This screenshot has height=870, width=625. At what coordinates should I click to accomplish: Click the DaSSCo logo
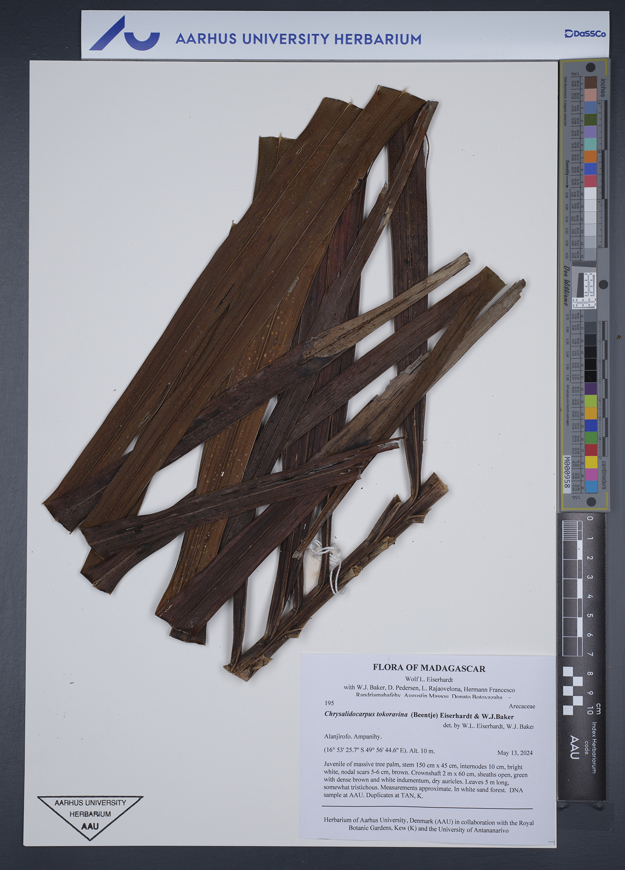585,34
